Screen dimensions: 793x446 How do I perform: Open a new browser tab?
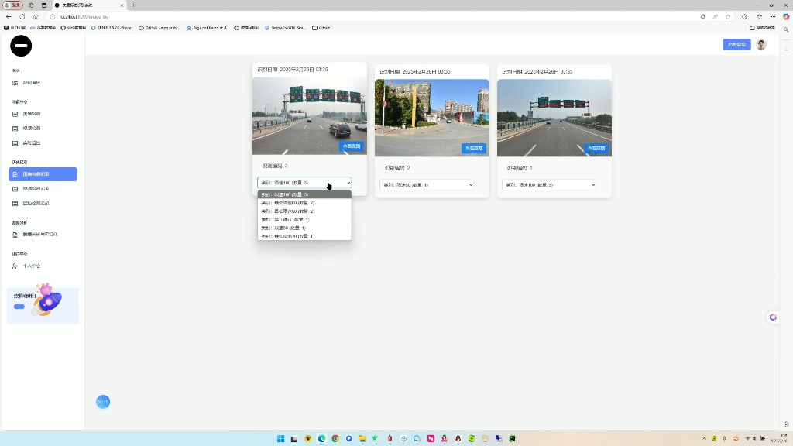[133, 5]
